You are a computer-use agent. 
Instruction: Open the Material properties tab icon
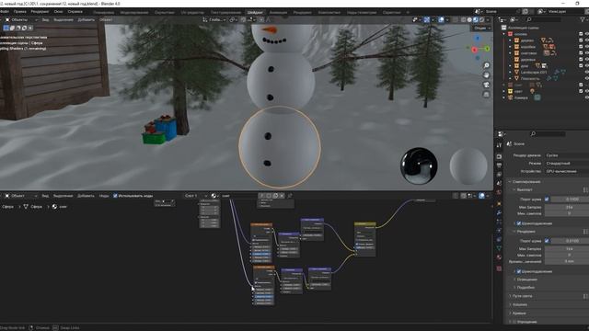click(x=499, y=257)
